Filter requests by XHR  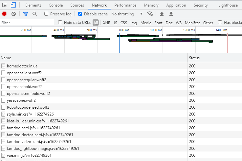click(107, 23)
